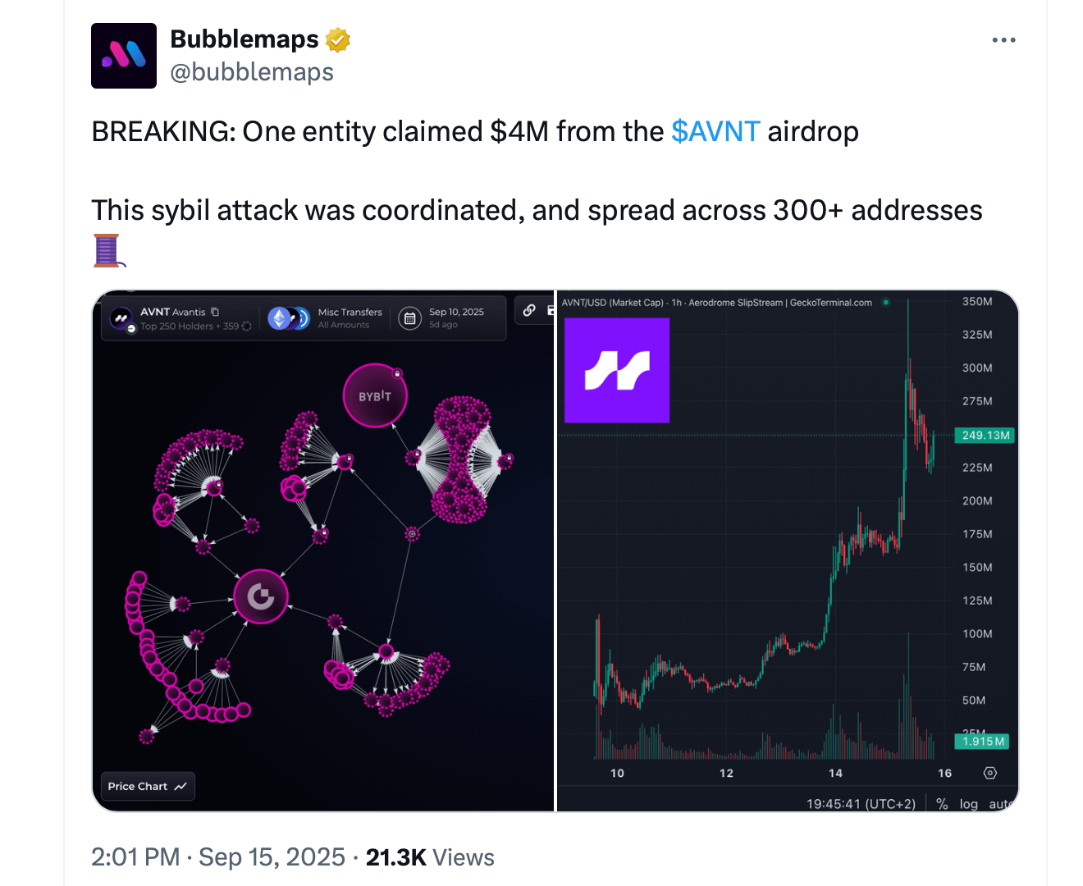Click the share link icon above the bubble map
This screenshot has width=1083, height=886.
(x=529, y=310)
